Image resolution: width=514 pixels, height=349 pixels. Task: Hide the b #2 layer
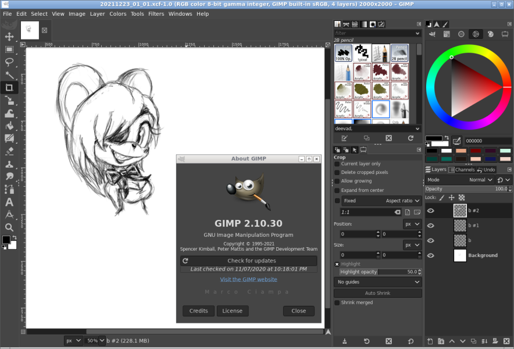431,211
